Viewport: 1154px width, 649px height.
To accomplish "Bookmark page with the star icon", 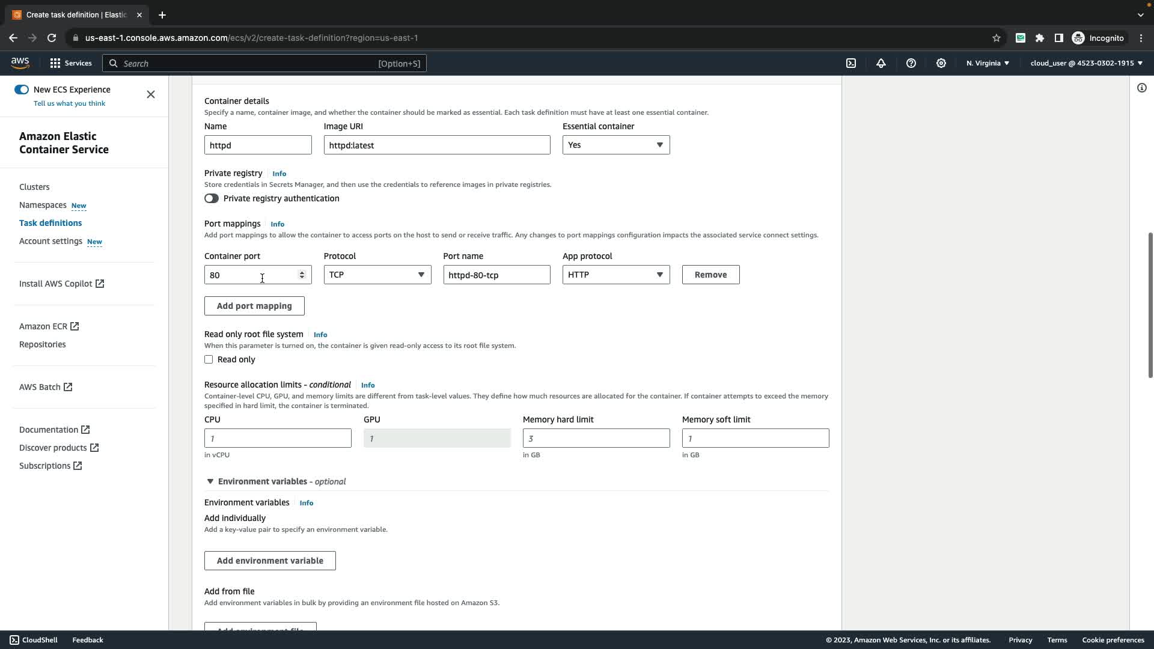I will [997, 38].
